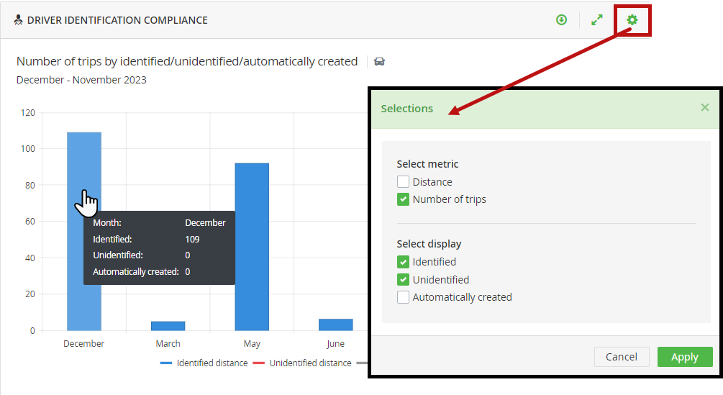Viewport: 723px width, 395px height.
Task: Click the 'Number of trips by identified' chart title
Action: (187, 61)
